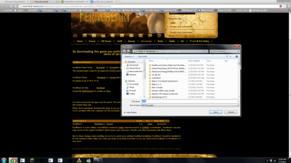The width and height of the screenshot is (291, 163).
Task: Click Chrome icon in the taskbar
Action: click(x=13, y=160)
